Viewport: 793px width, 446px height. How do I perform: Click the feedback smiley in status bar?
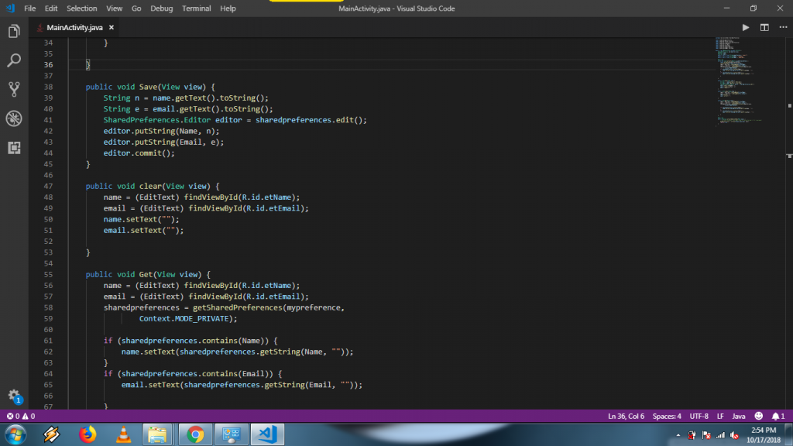pos(758,416)
